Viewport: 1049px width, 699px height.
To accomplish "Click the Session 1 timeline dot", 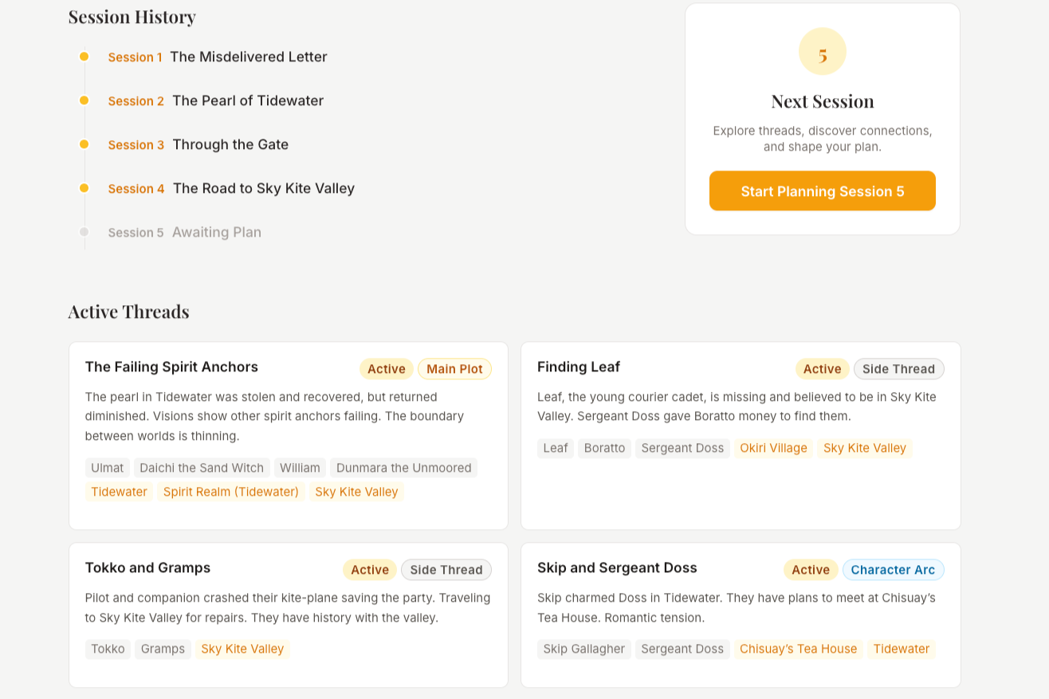I will pos(84,57).
